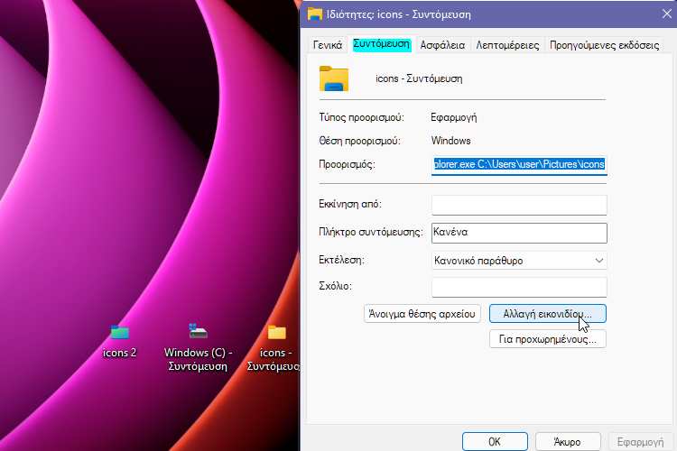Screen dimensions: 677x451
Task: Confirm the dialog with OK
Action: [495, 442]
